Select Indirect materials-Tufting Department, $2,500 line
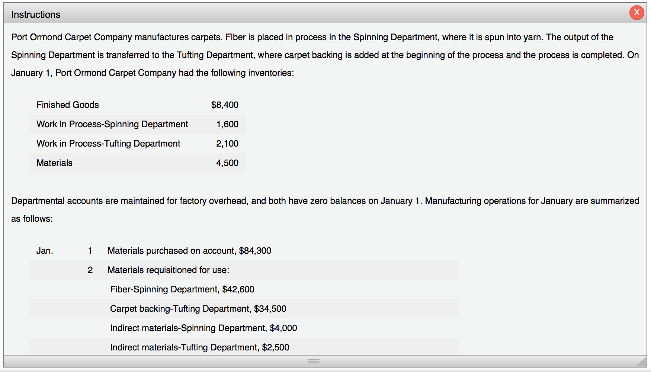Image resolution: width=651 pixels, height=372 pixels. (200, 347)
